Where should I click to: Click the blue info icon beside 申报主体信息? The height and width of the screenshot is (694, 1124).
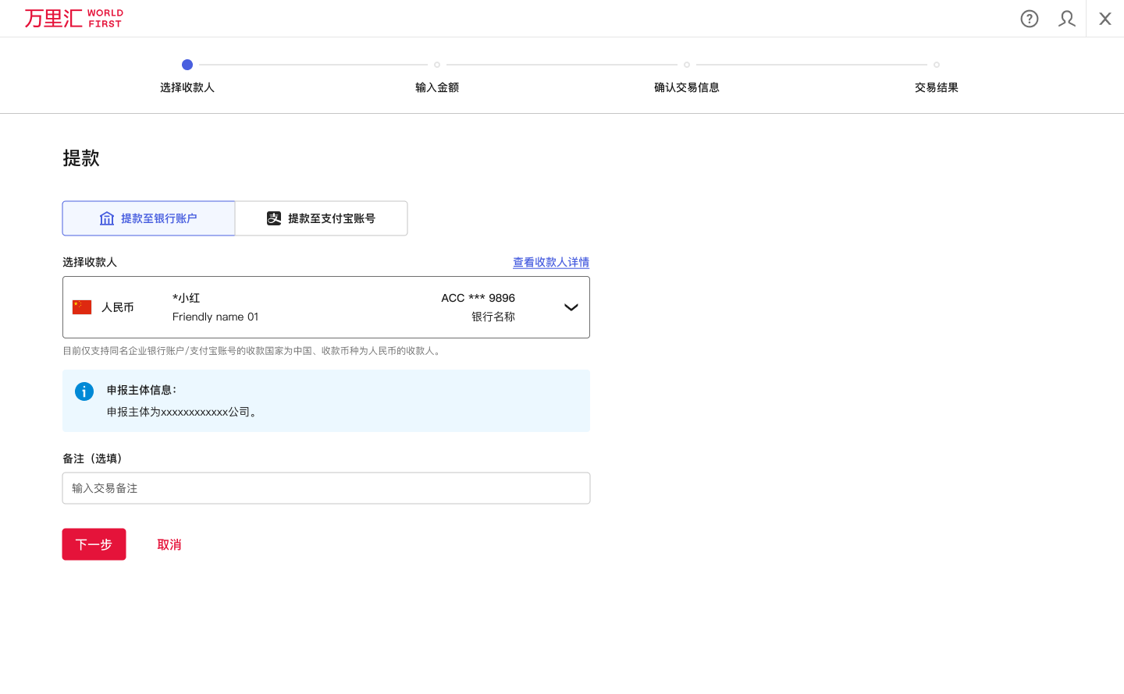(x=84, y=391)
